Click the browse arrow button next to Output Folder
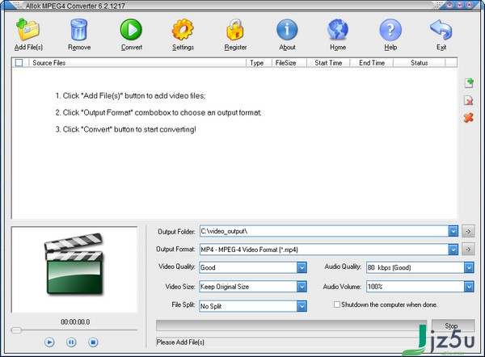This screenshot has height=357, width=485. click(x=468, y=231)
